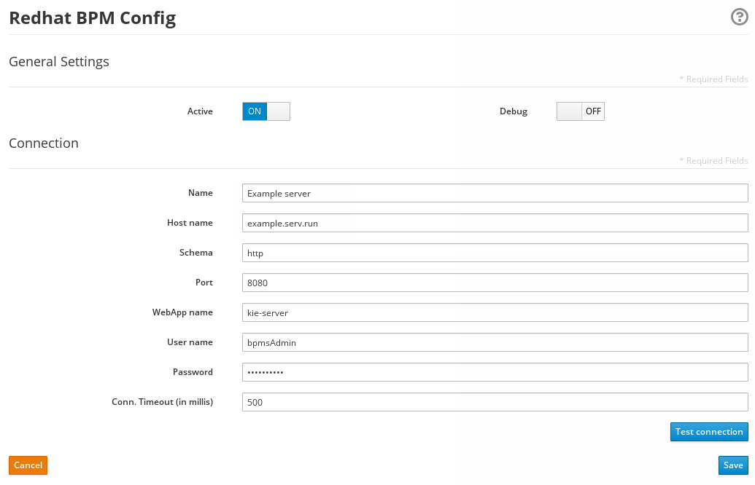The image size is (755, 485).
Task: Click the Port label
Action: (204, 282)
